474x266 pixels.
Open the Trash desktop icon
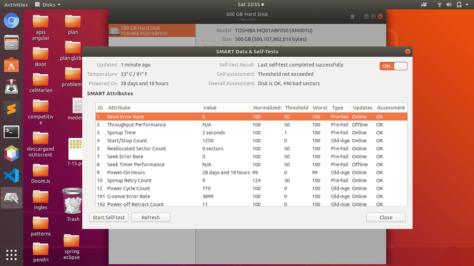point(73,204)
